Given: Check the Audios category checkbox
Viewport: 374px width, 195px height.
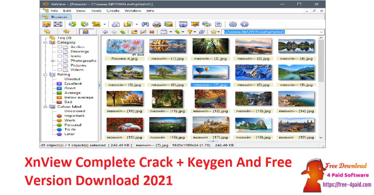Looking at the screenshot, I should [x=60, y=47].
